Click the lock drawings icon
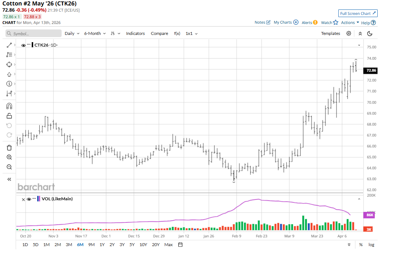This screenshot has width=401, height=257. click(9, 116)
